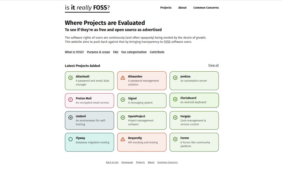The height and width of the screenshot is (169, 282).
Task: Open the Projects navigation menu item
Action: tap(166, 8)
